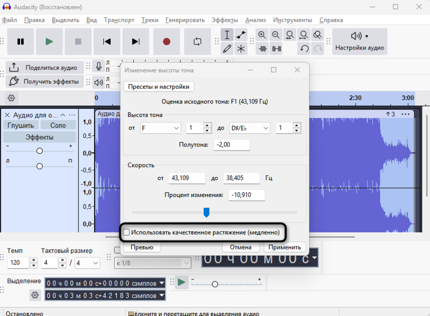Fit selection to width zoom icon
This screenshot has width=430, height=316.
(x=289, y=35)
